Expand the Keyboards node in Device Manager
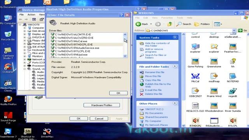Screen dimensions: 249x140 [x=25, y=50]
